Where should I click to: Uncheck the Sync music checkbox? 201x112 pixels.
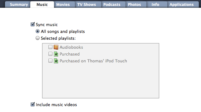tap(33, 24)
